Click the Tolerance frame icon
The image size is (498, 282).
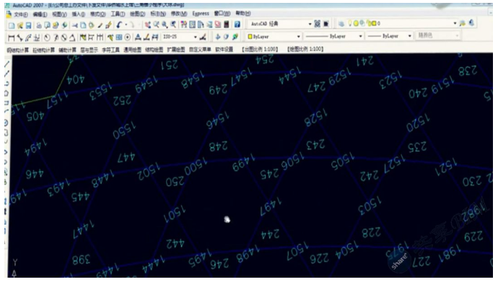[119, 38]
